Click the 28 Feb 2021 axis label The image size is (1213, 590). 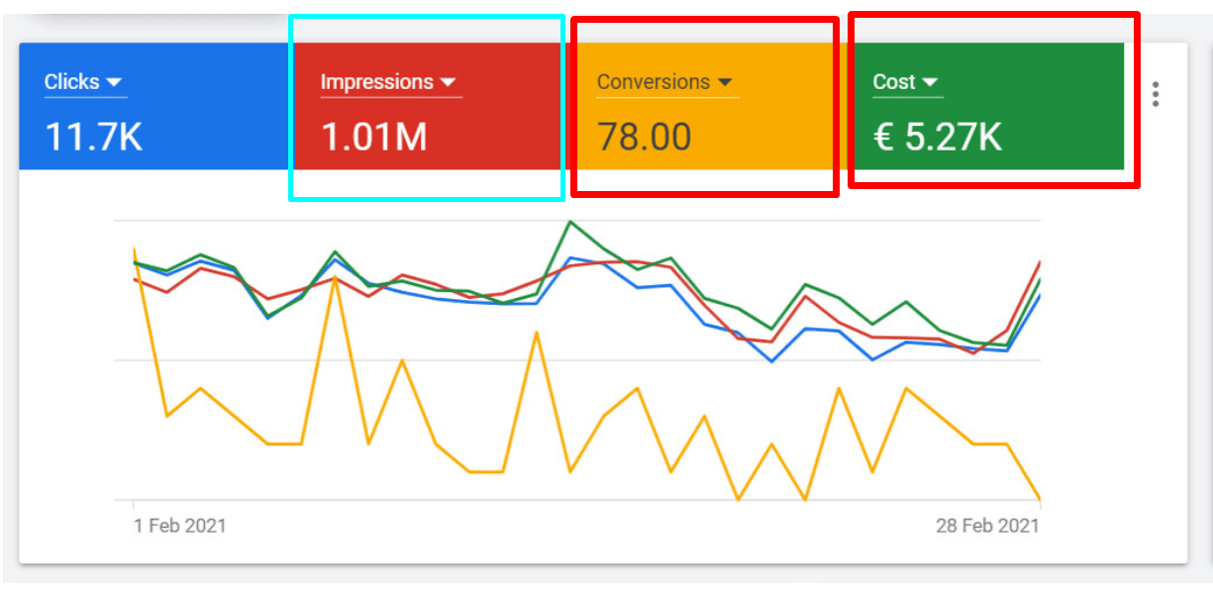(987, 526)
